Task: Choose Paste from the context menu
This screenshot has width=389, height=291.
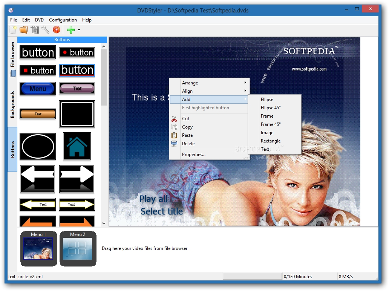Action: point(209,135)
